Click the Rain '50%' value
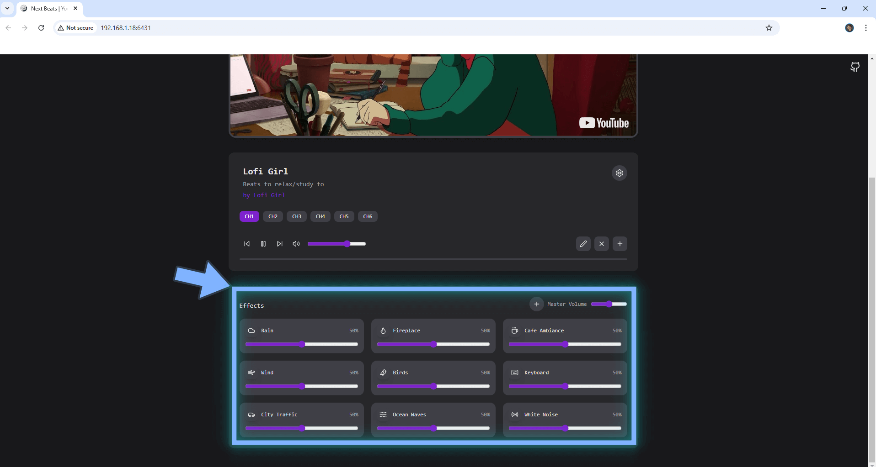This screenshot has height=467, width=876. click(x=354, y=331)
